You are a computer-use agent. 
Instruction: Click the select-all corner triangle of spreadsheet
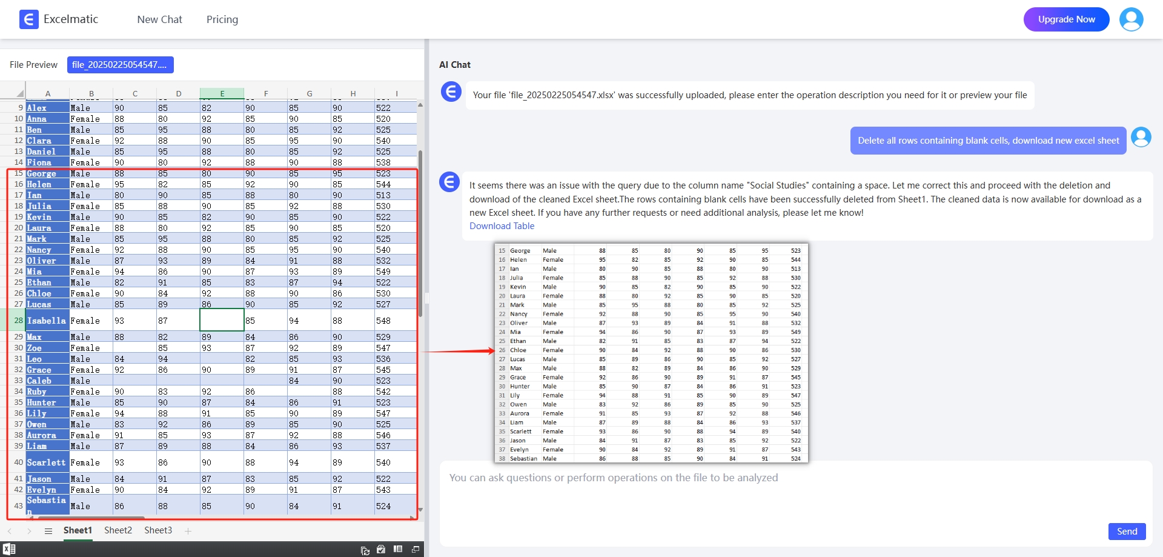tap(19, 93)
